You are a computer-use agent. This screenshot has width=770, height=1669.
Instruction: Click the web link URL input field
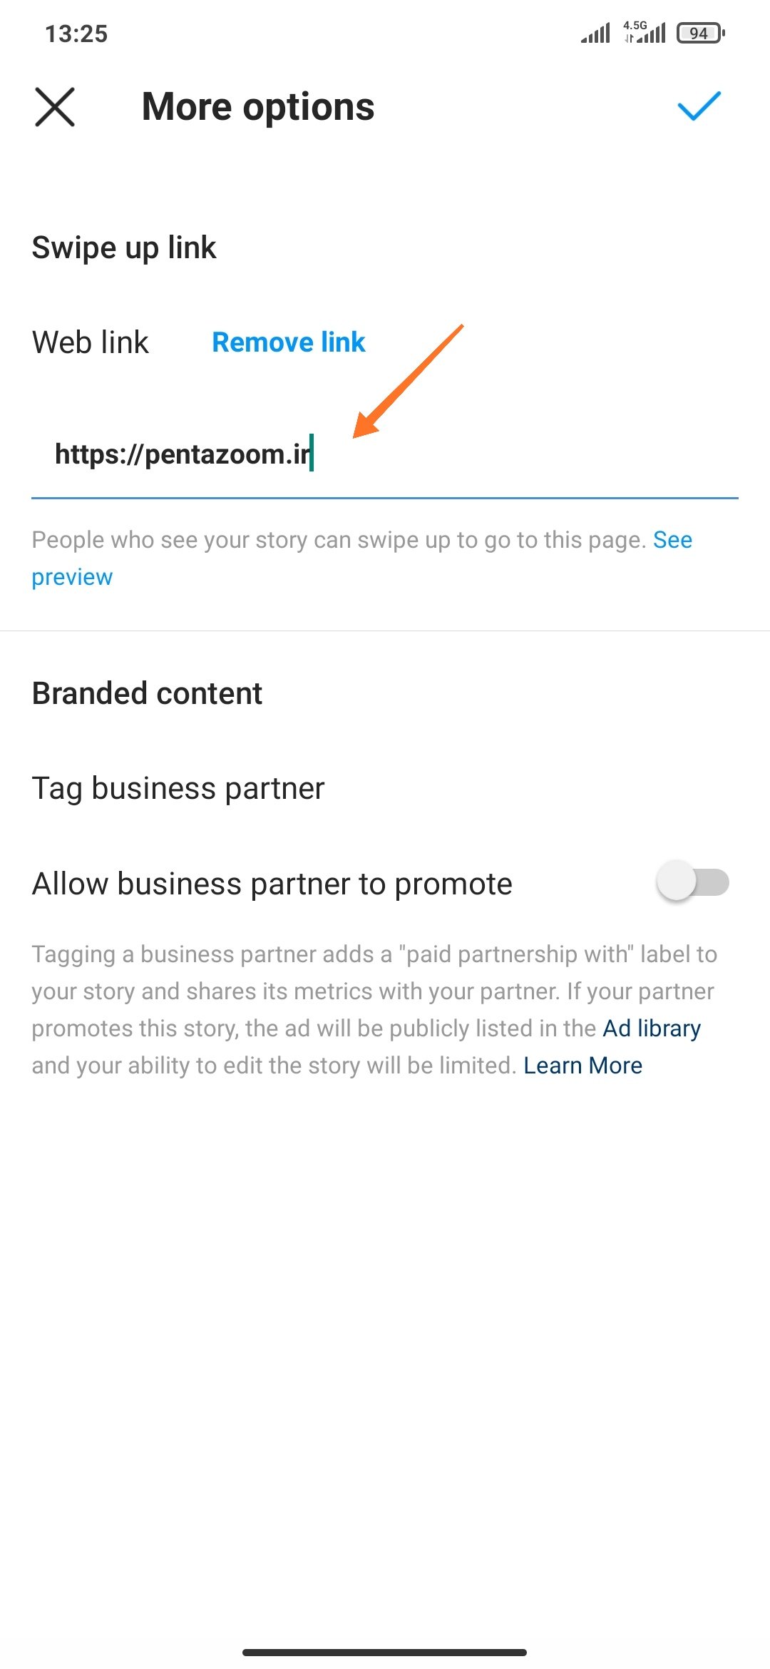[x=385, y=454]
